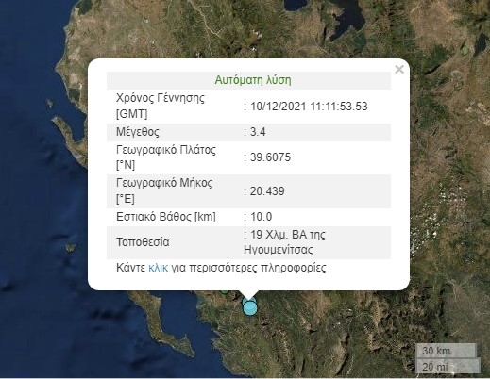The height and width of the screenshot is (379, 490).
Task: Open the κλικ link for more information
Action: [158, 268]
